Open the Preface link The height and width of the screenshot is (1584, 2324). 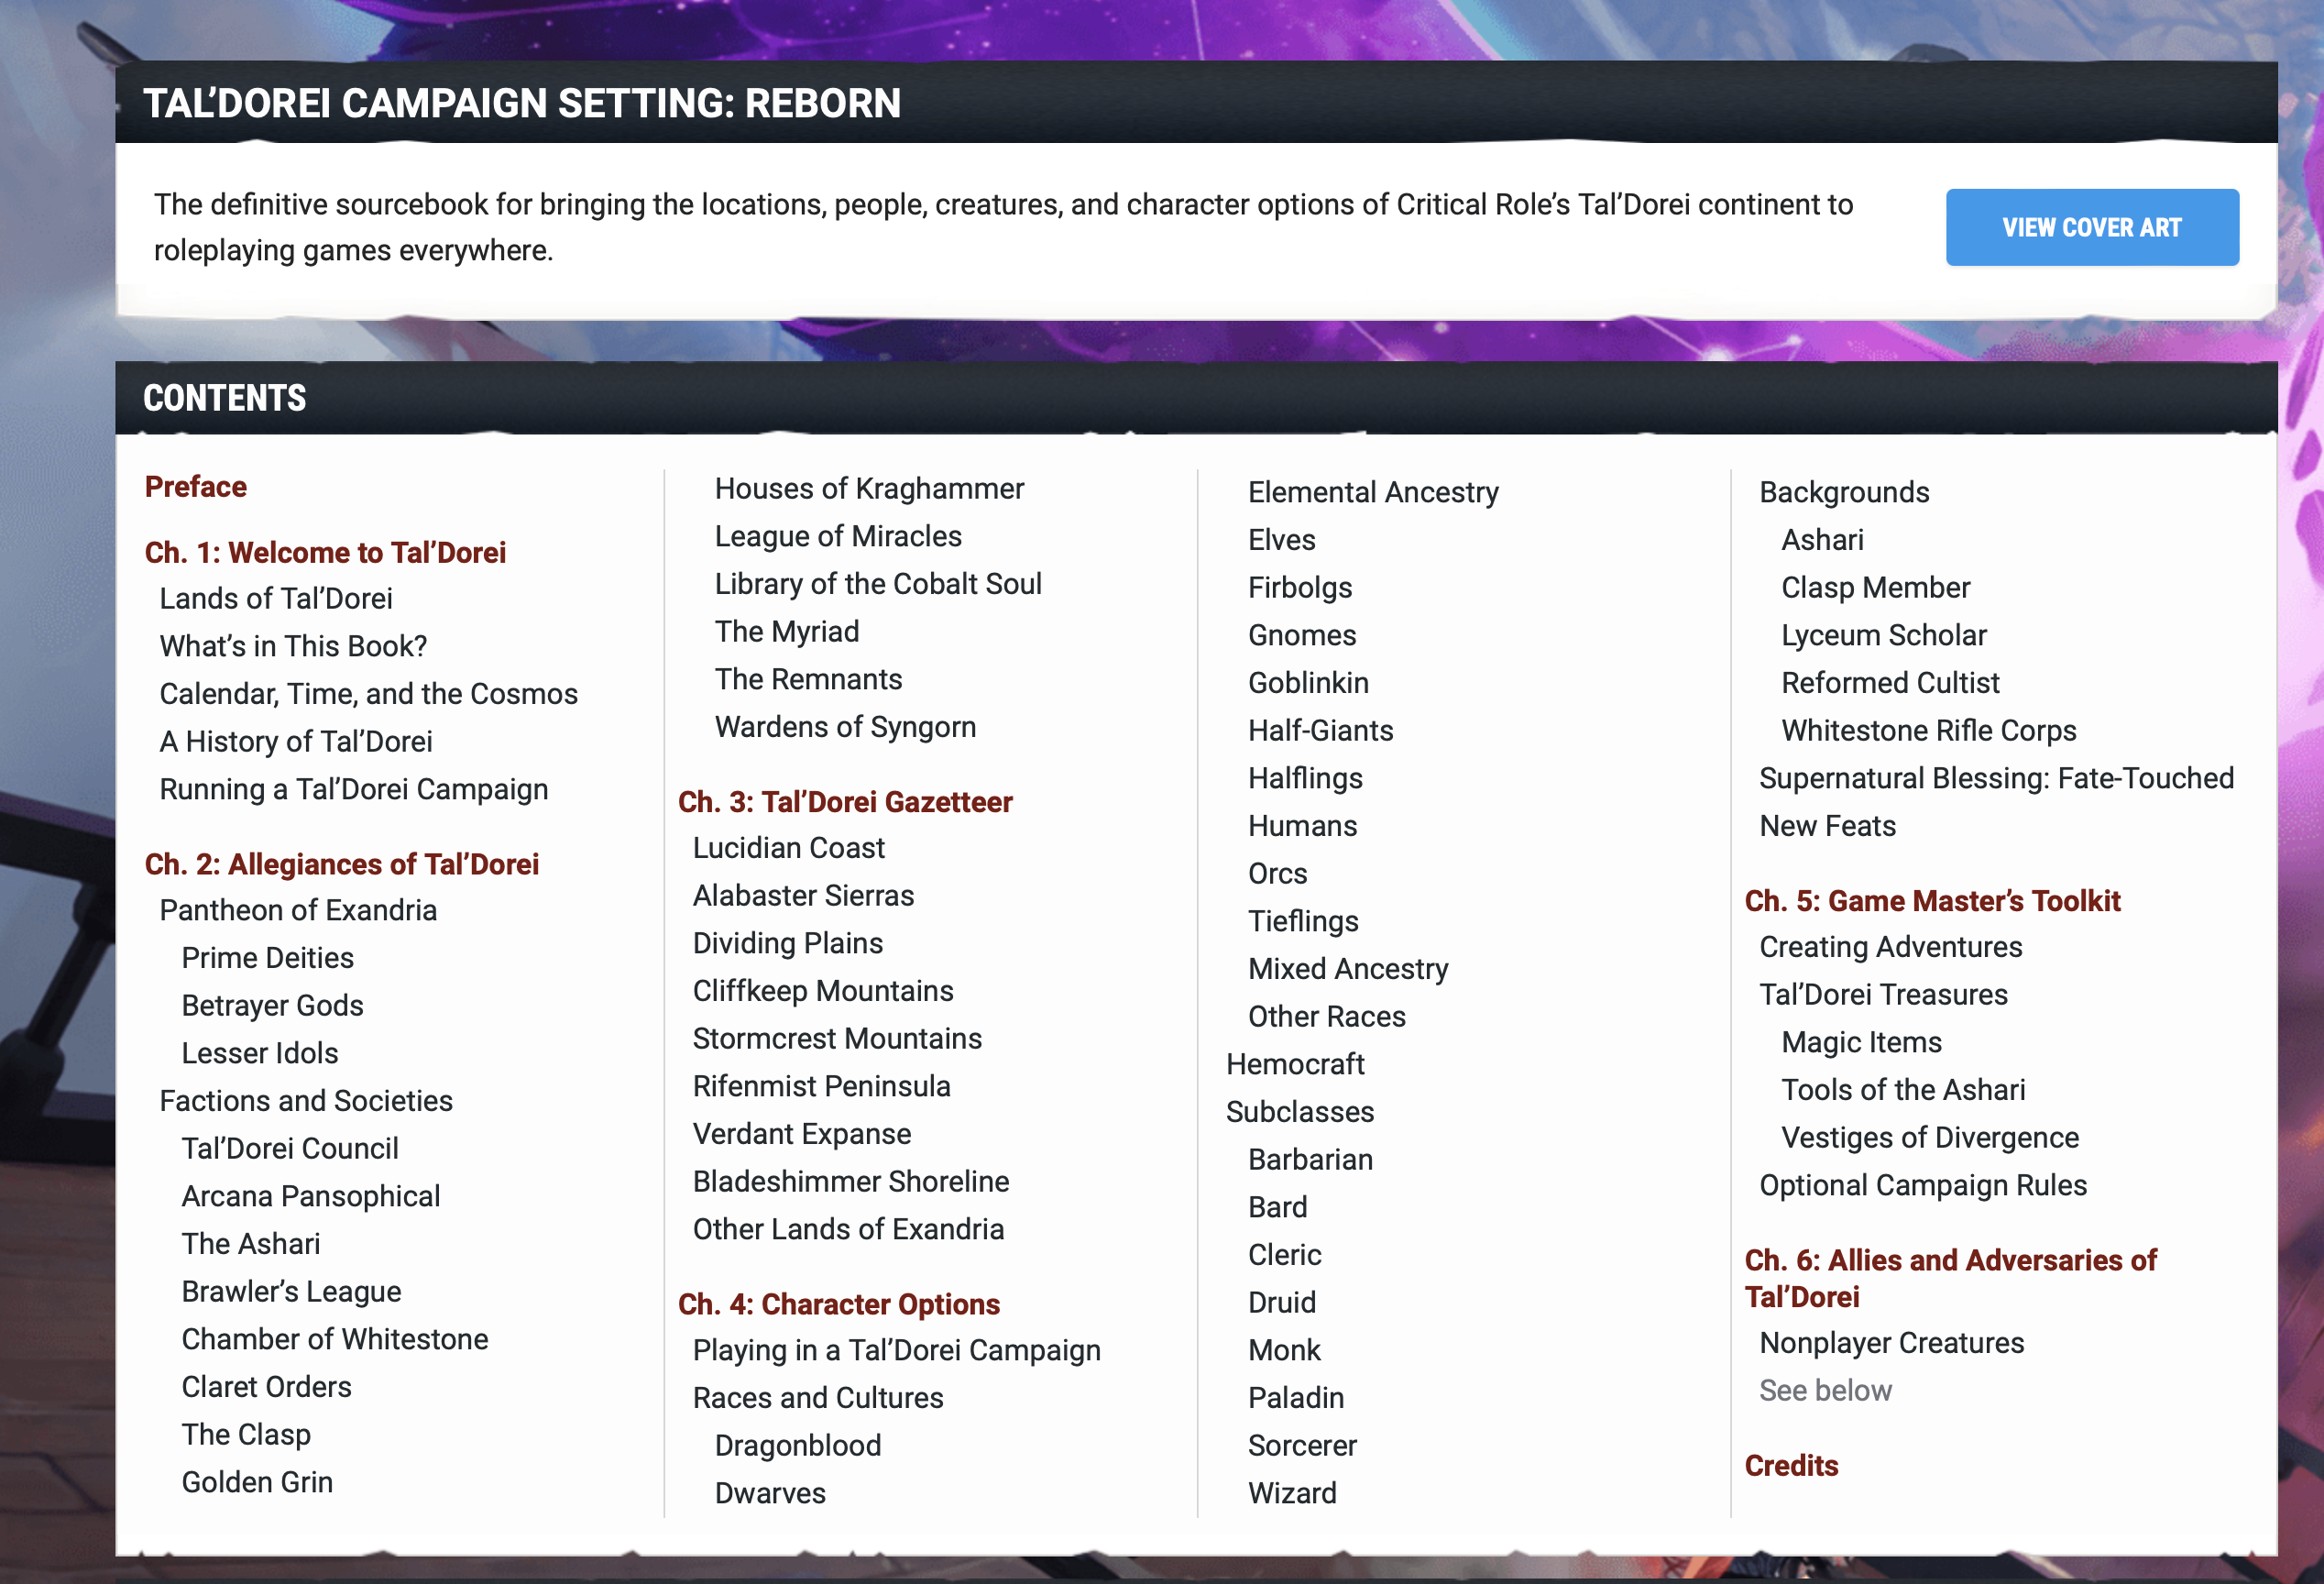(x=196, y=487)
